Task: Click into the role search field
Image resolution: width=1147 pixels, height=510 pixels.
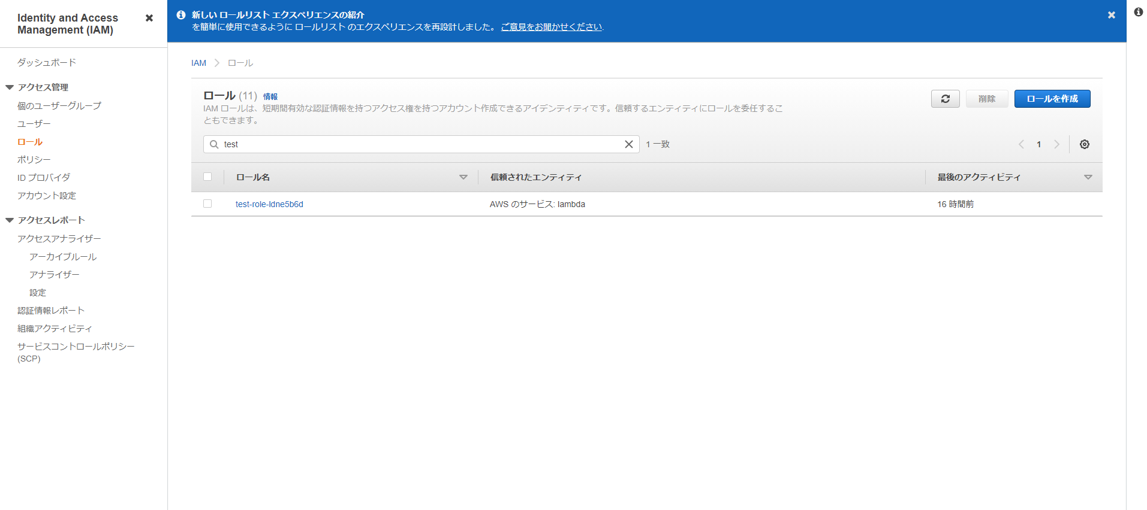Action: coord(421,144)
